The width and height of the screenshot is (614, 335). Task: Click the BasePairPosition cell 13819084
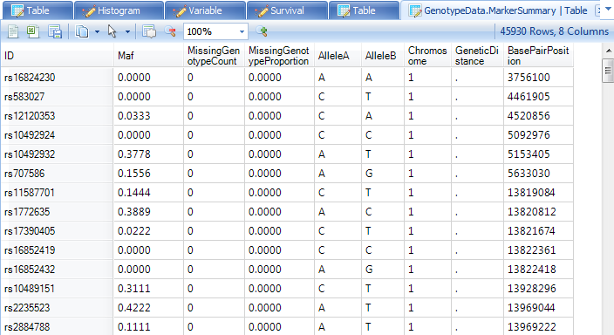(x=538, y=193)
